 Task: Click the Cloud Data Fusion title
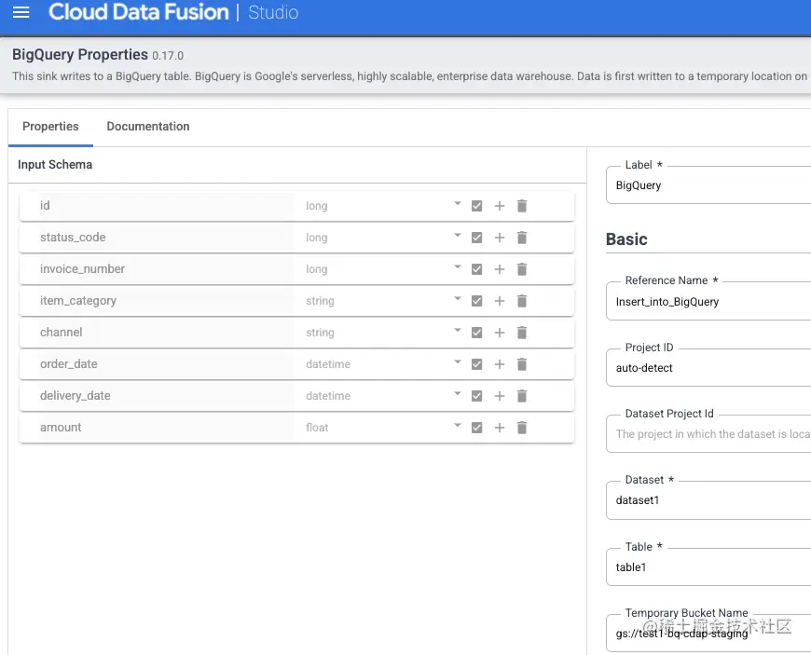coord(139,12)
